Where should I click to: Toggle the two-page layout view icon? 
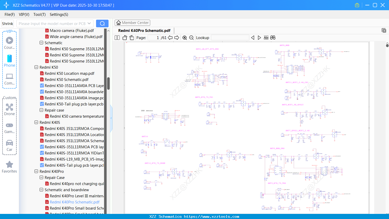(x=117, y=38)
